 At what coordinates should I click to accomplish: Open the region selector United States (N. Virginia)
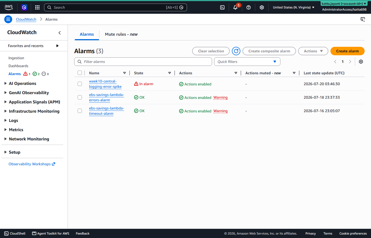(x=294, y=7)
